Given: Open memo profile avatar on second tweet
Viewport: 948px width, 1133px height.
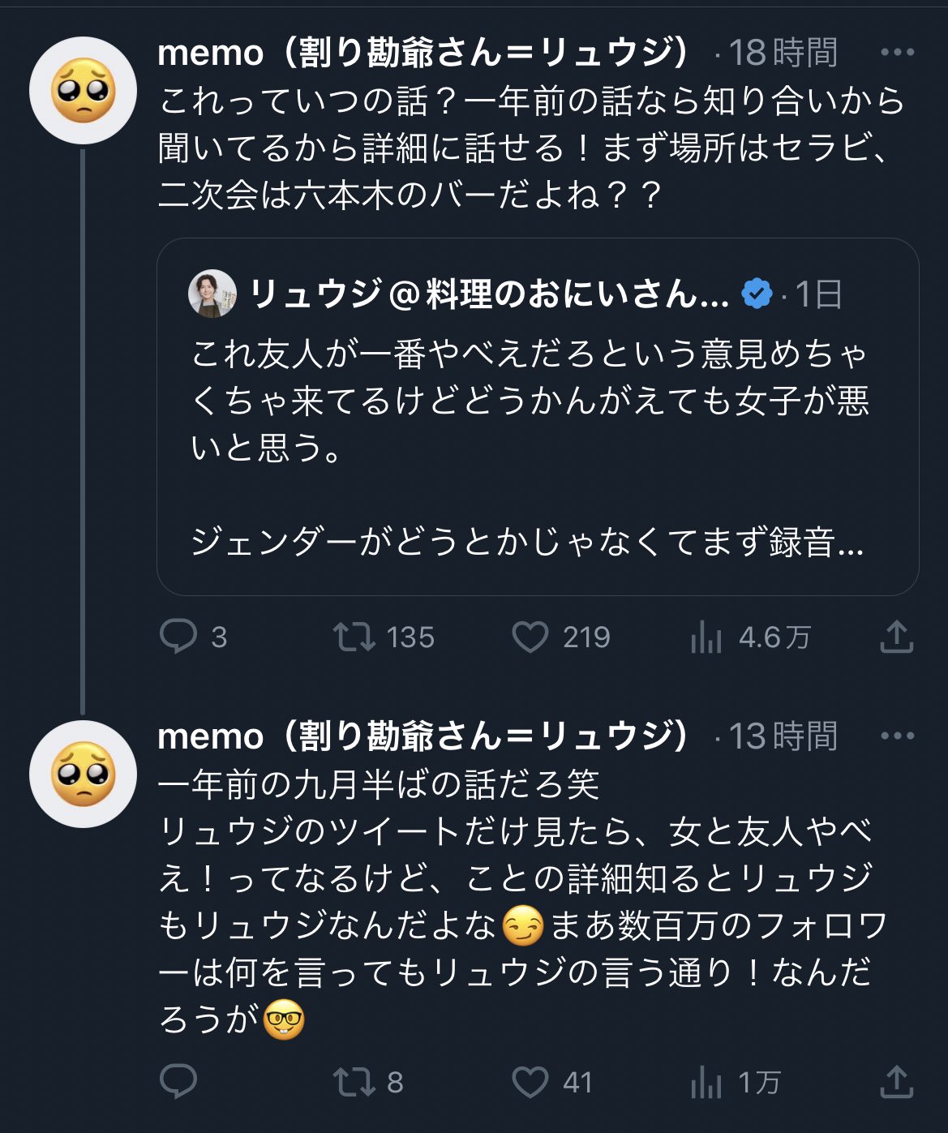Looking at the screenshot, I should pos(83,774).
